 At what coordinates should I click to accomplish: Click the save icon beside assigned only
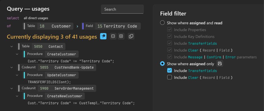(x=220, y=64)
